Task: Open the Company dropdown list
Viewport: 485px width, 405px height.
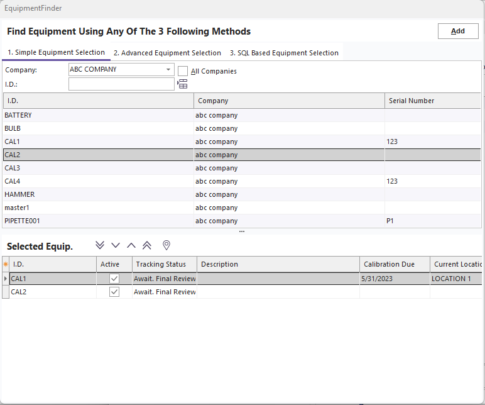Action: point(168,70)
